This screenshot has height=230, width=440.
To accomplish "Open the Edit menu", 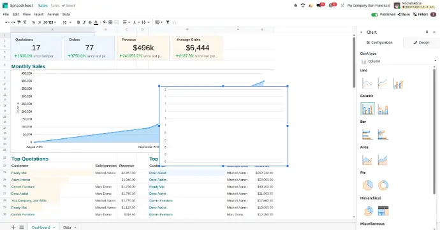I will point(16,14).
